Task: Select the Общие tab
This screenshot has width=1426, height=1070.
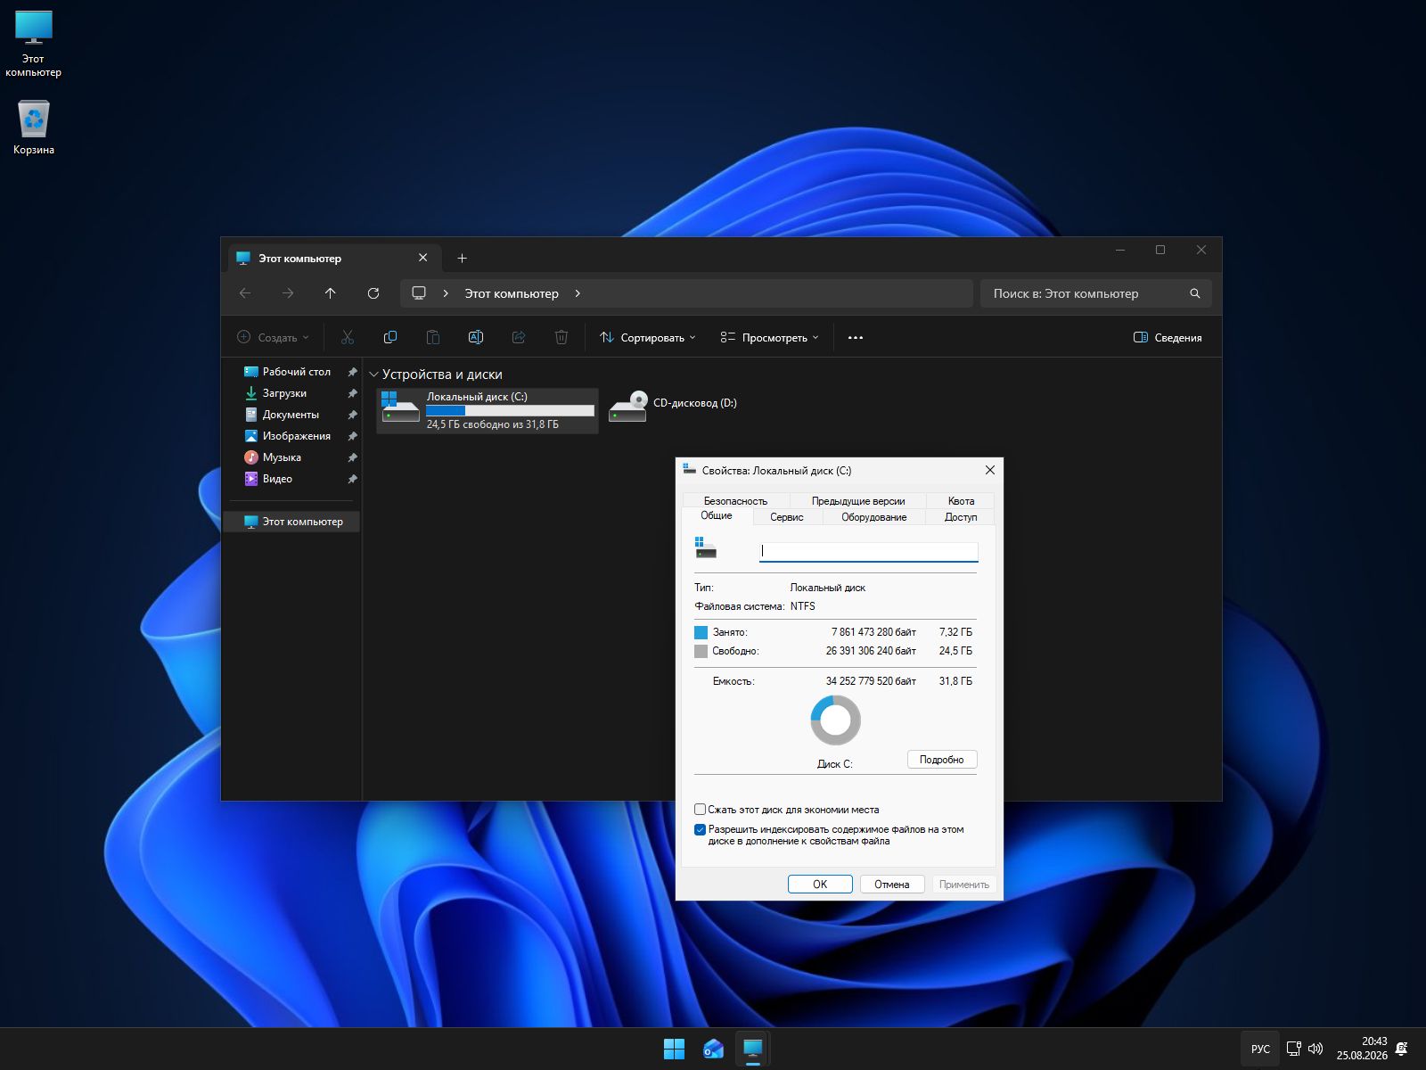Action: tap(717, 516)
